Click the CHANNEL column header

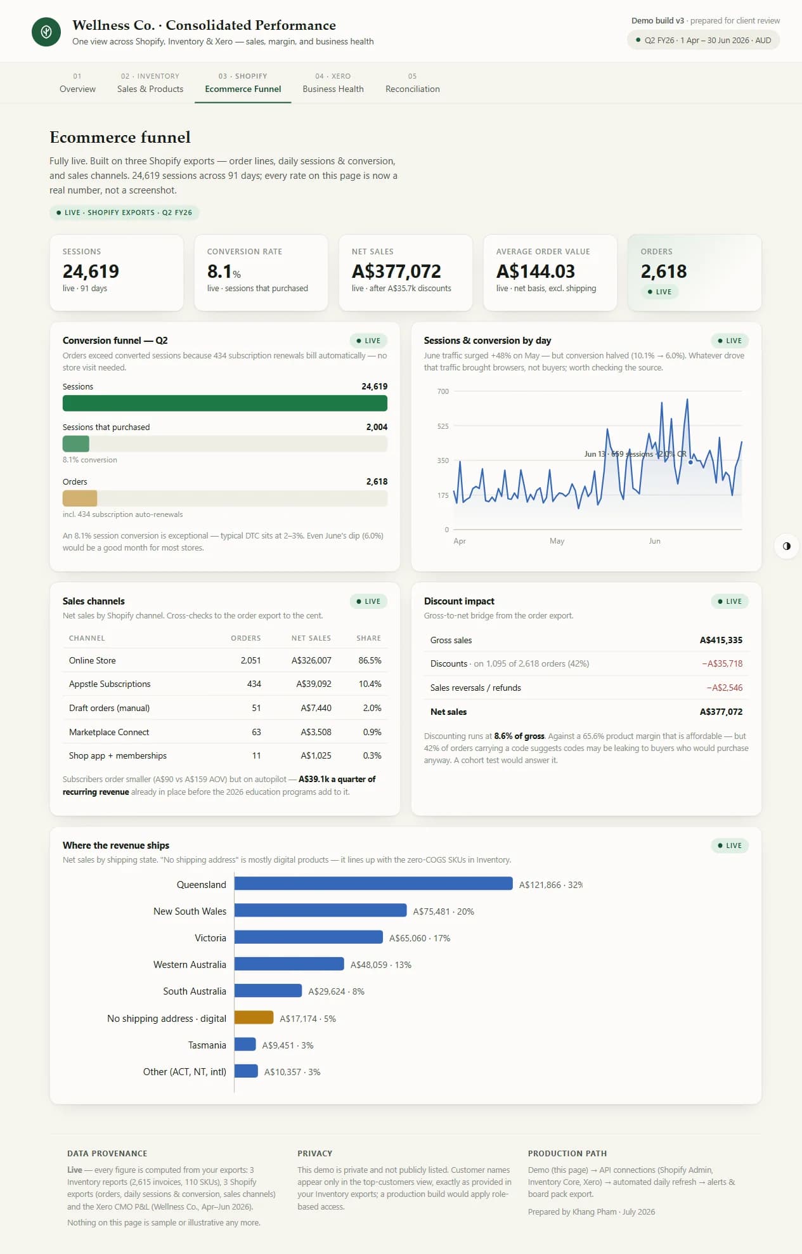(87, 638)
